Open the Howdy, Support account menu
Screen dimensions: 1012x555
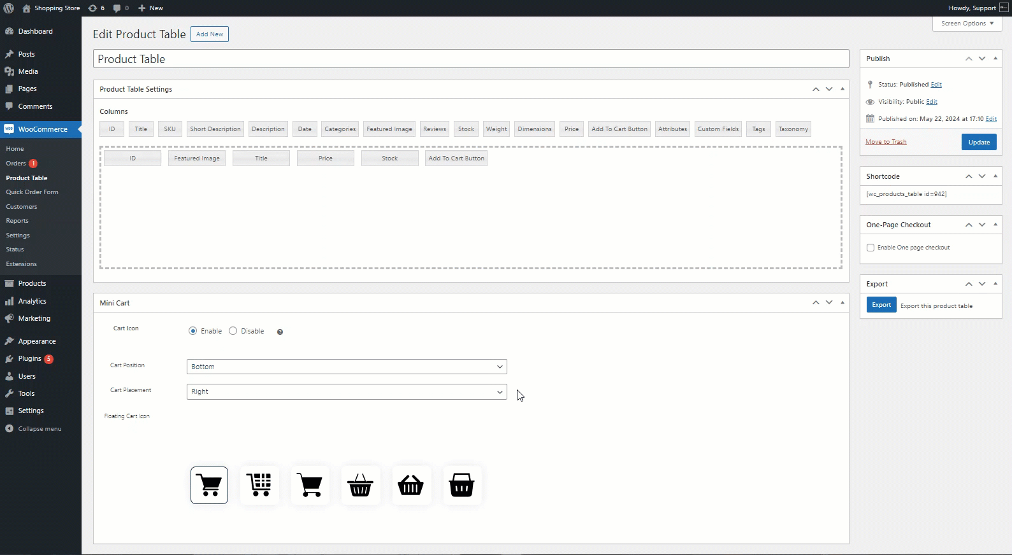coord(978,8)
